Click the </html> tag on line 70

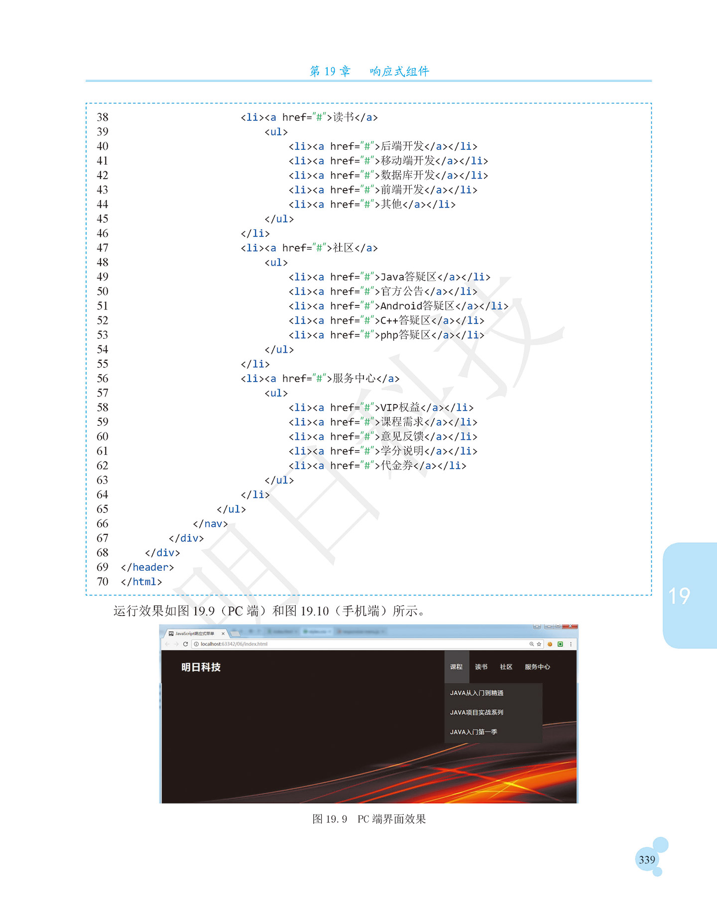point(141,582)
